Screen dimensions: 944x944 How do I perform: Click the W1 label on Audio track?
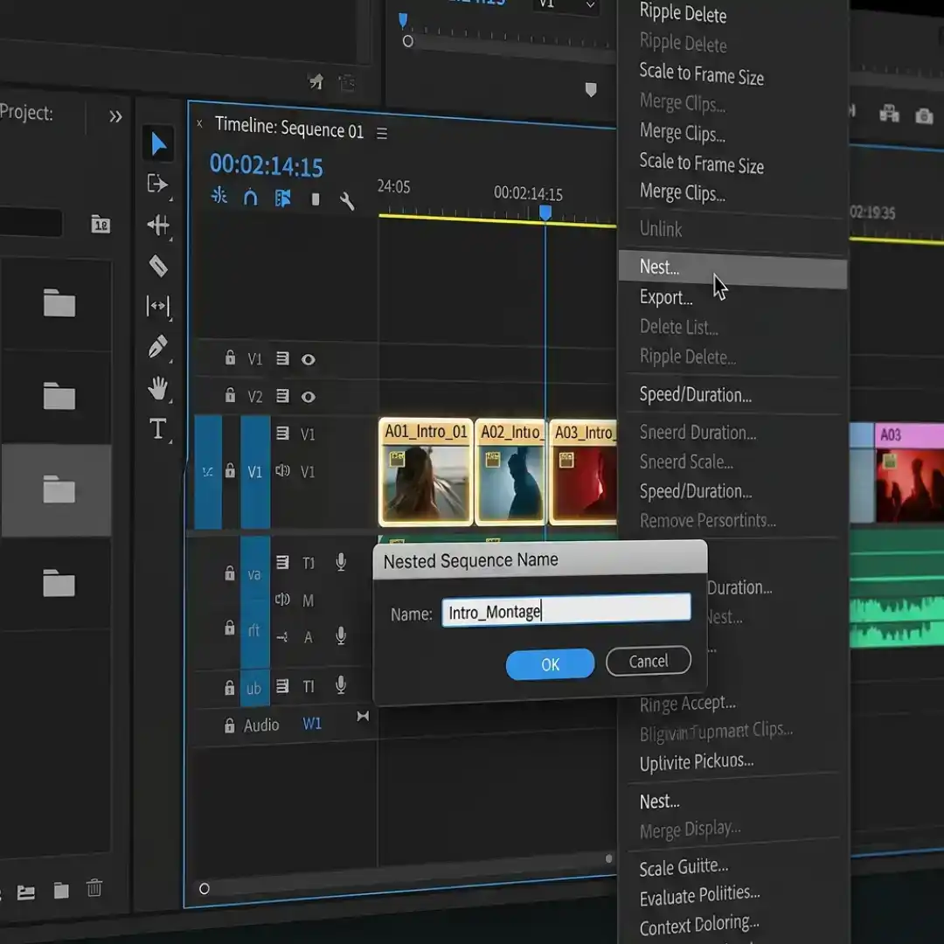[x=312, y=723]
